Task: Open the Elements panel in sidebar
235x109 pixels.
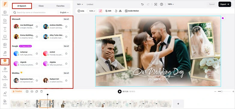Action: coord(5,78)
